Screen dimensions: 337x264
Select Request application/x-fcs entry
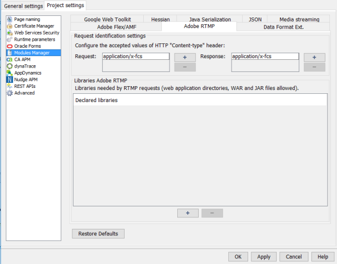pos(136,57)
